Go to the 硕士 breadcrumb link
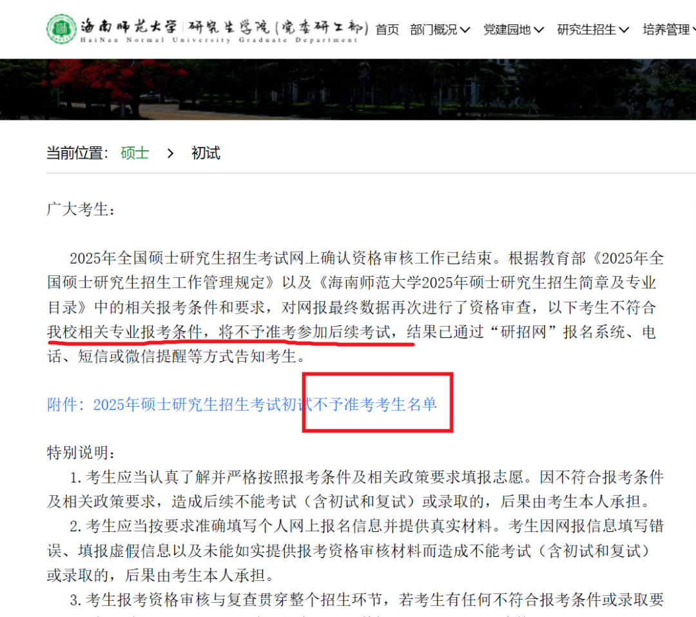 (135, 153)
